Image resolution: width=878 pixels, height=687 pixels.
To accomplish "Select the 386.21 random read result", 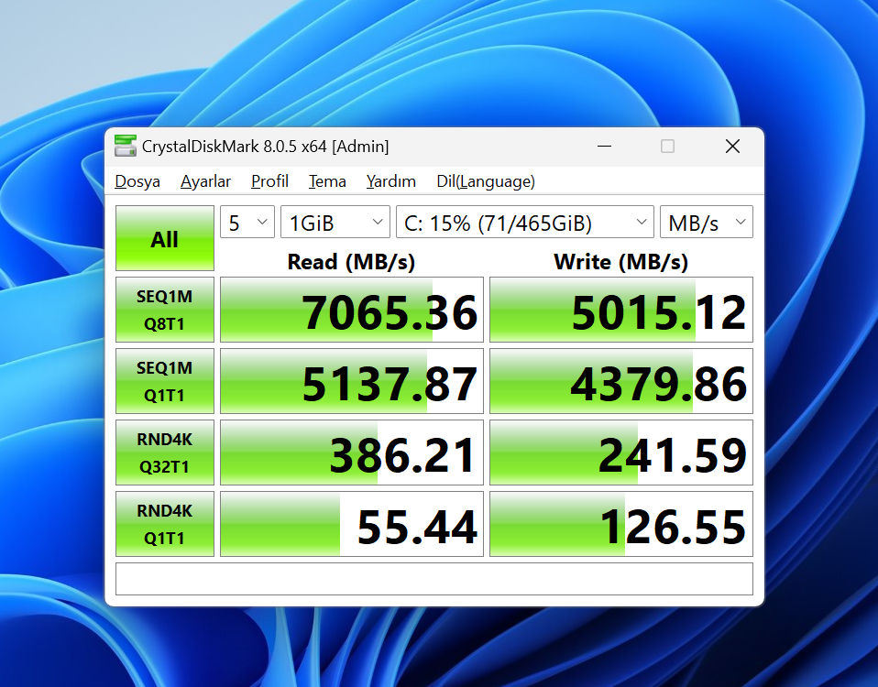I will (352, 453).
